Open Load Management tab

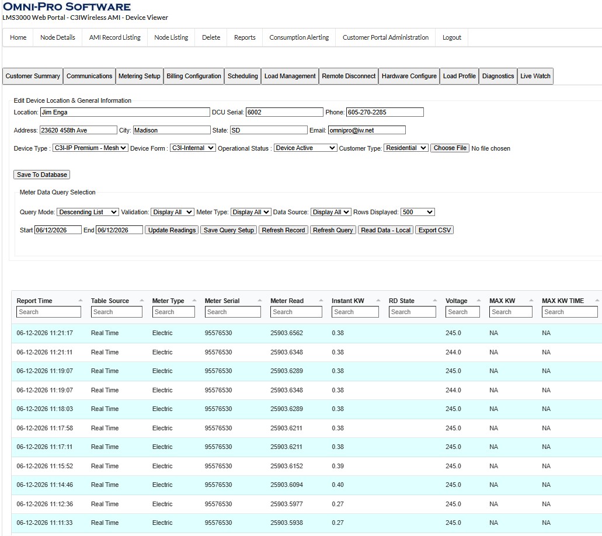click(x=290, y=76)
